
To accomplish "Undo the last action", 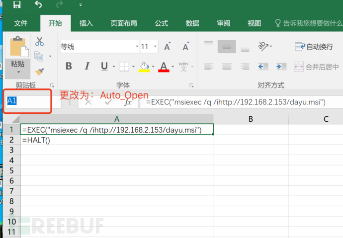I will point(38,4).
